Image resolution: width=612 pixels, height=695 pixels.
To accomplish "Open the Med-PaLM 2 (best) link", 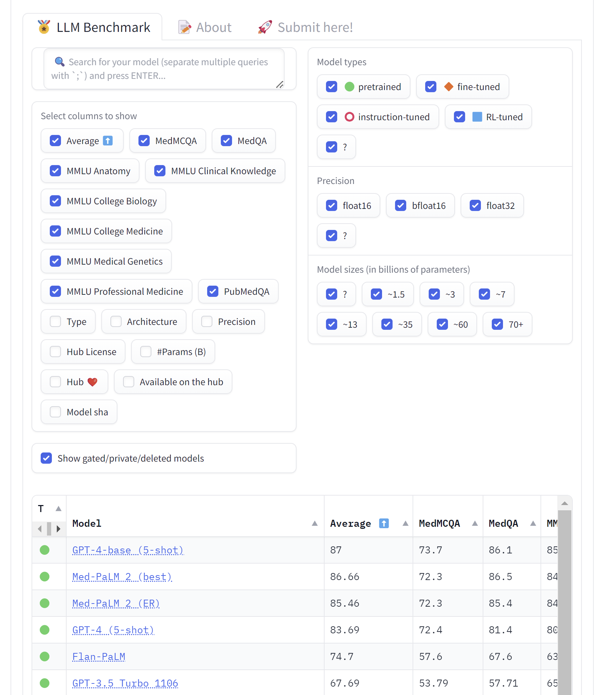I will pos(122,577).
